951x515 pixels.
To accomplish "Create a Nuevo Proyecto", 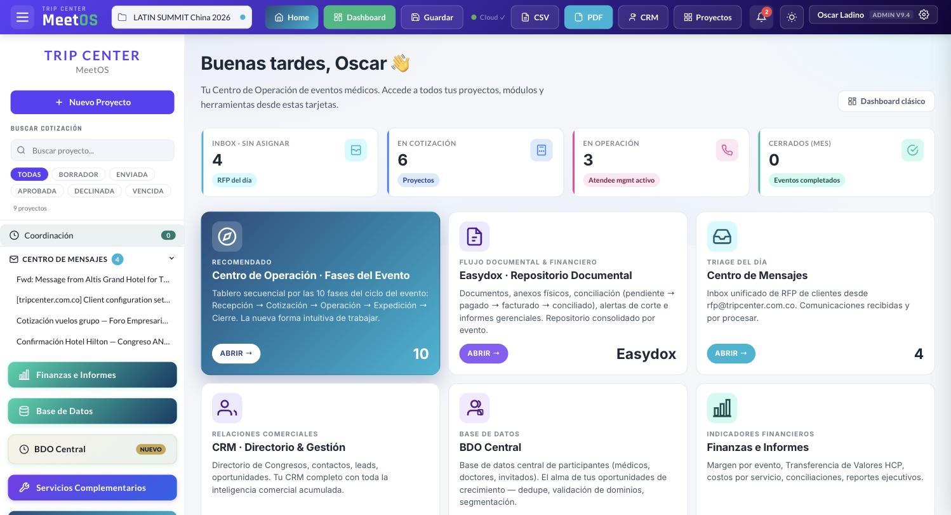I will pos(92,102).
